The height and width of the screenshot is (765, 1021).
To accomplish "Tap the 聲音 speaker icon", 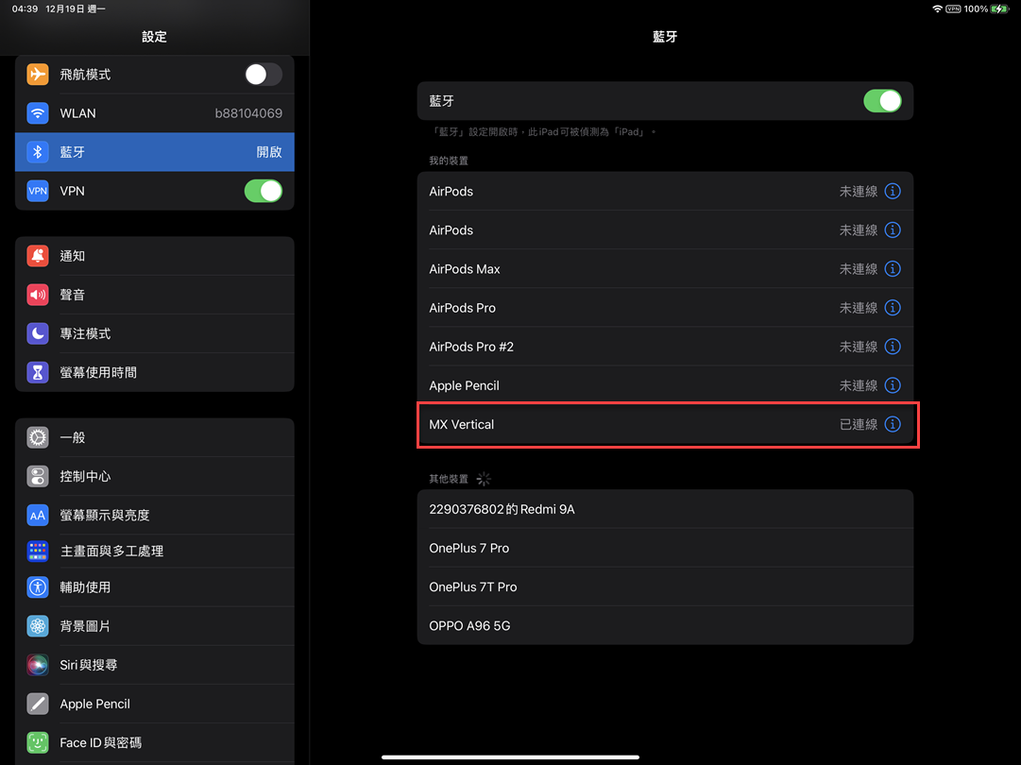I will tap(38, 295).
